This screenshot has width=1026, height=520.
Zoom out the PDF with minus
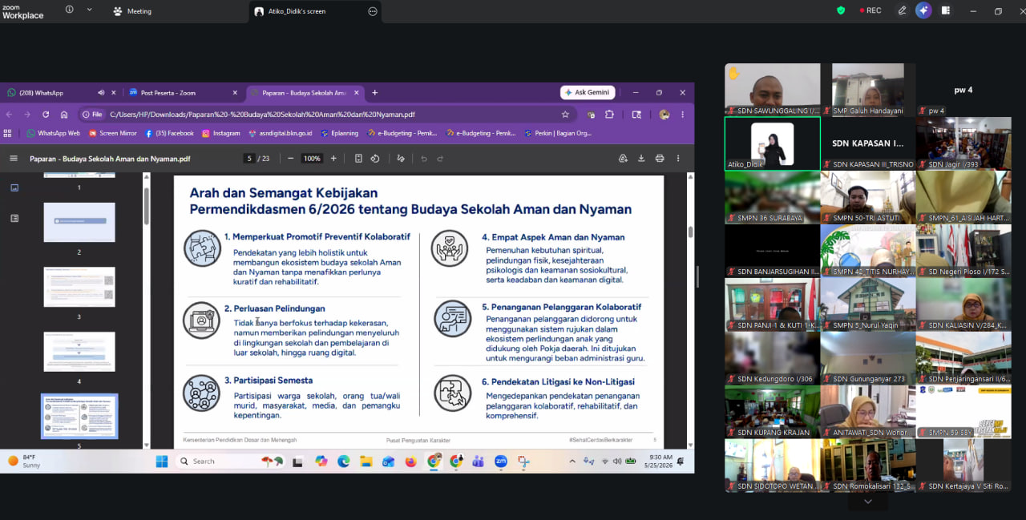click(290, 159)
